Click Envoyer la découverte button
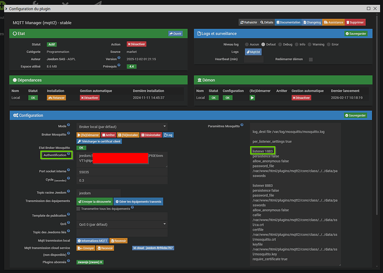 coord(94,201)
